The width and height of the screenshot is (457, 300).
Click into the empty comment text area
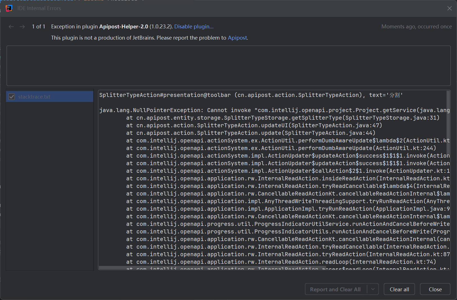[229, 66]
